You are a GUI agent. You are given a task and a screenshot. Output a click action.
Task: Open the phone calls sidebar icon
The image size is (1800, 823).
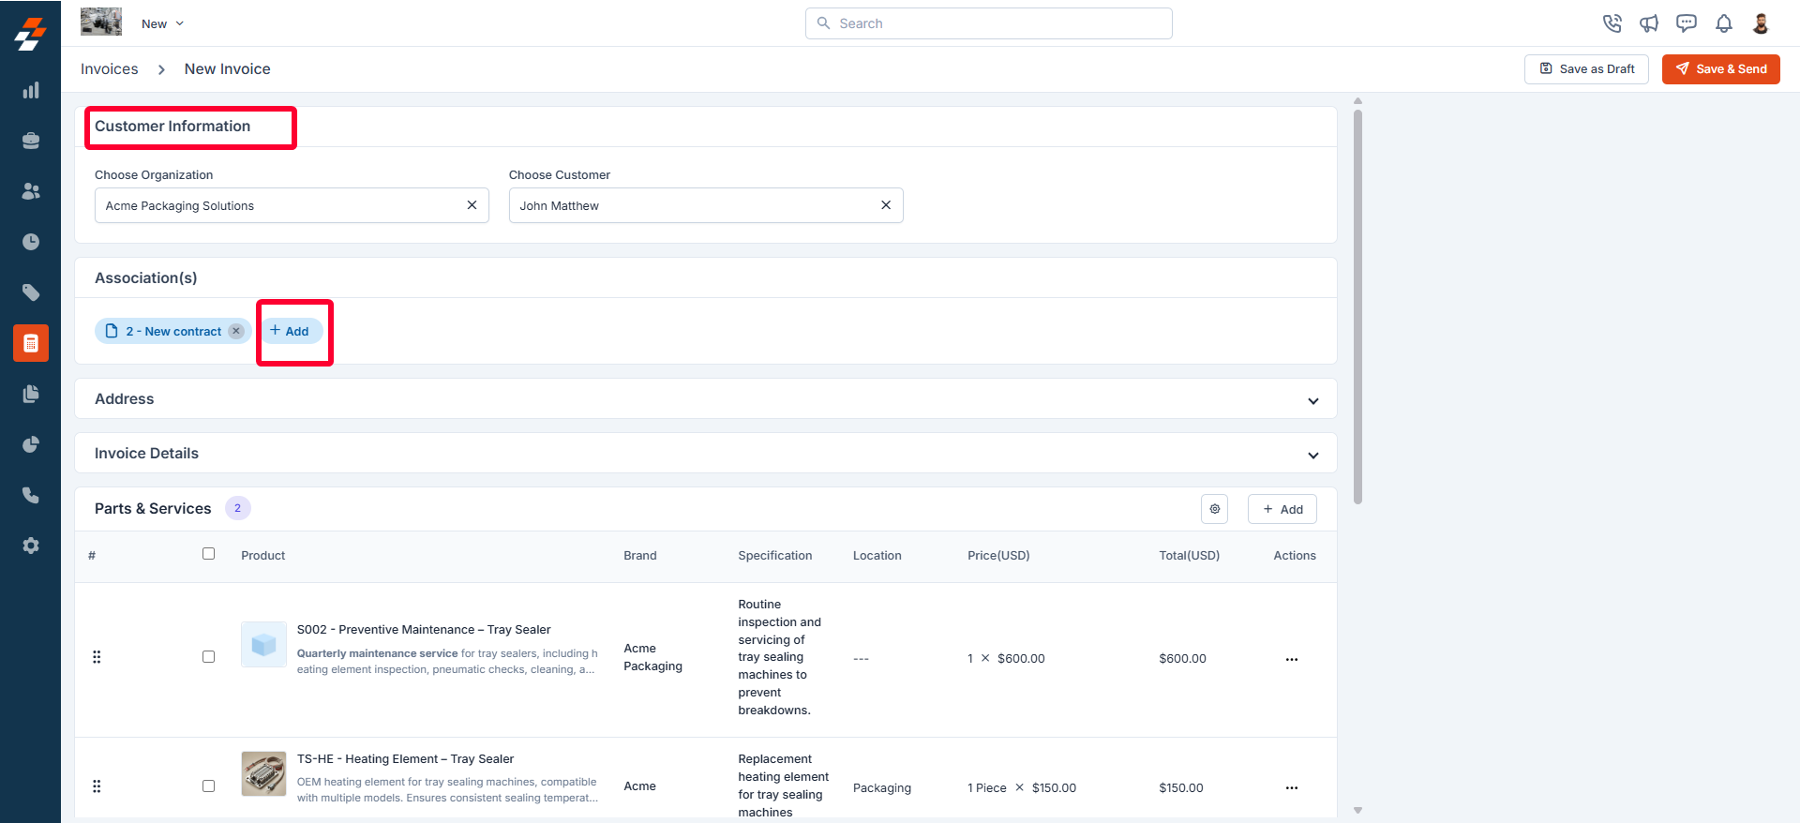pos(31,495)
